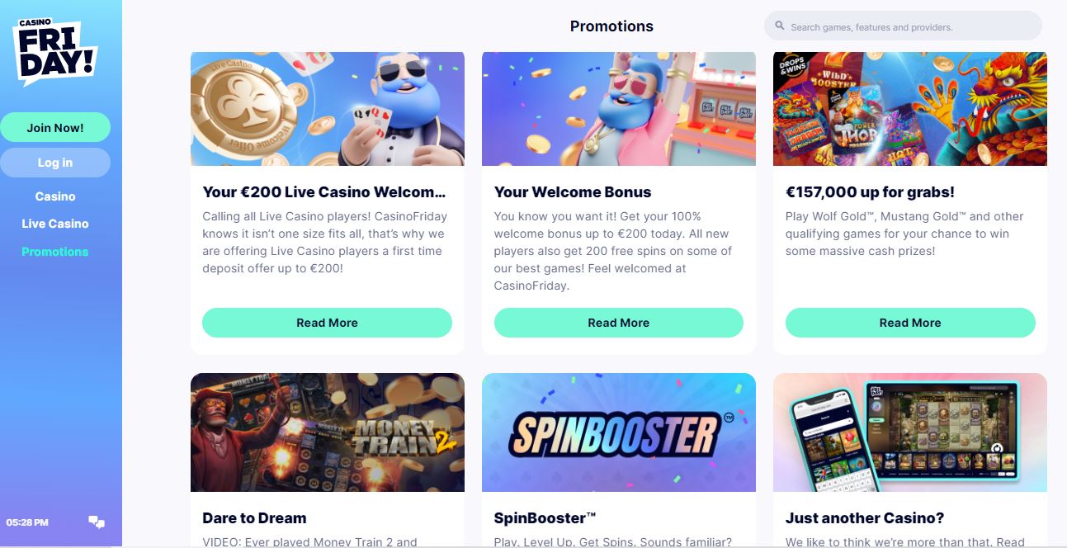Click the Dare to Dream heading
This screenshot has height=548, width=1067.
coord(254,518)
